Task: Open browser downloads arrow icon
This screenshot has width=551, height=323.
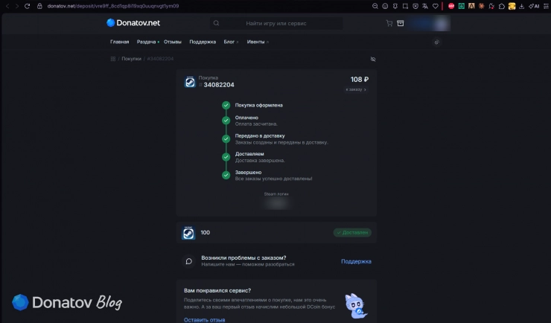Action: pyautogui.click(x=521, y=6)
